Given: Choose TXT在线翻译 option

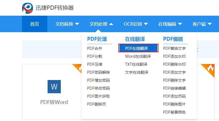Looking at the screenshot, I should [136, 64].
